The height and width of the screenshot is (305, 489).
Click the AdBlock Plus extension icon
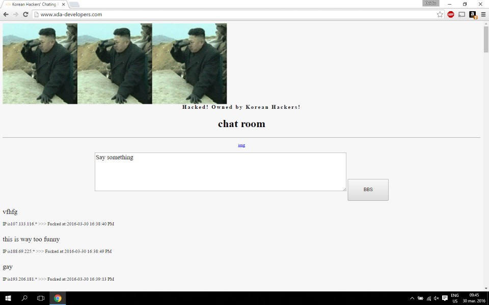(x=451, y=14)
